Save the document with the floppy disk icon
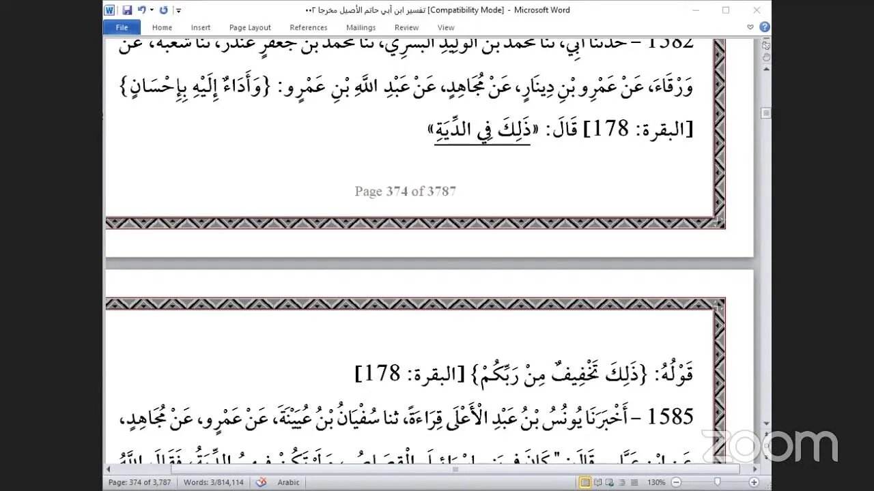Image resolution: width=874 pixels, height=491 pixels. [127, 10]
